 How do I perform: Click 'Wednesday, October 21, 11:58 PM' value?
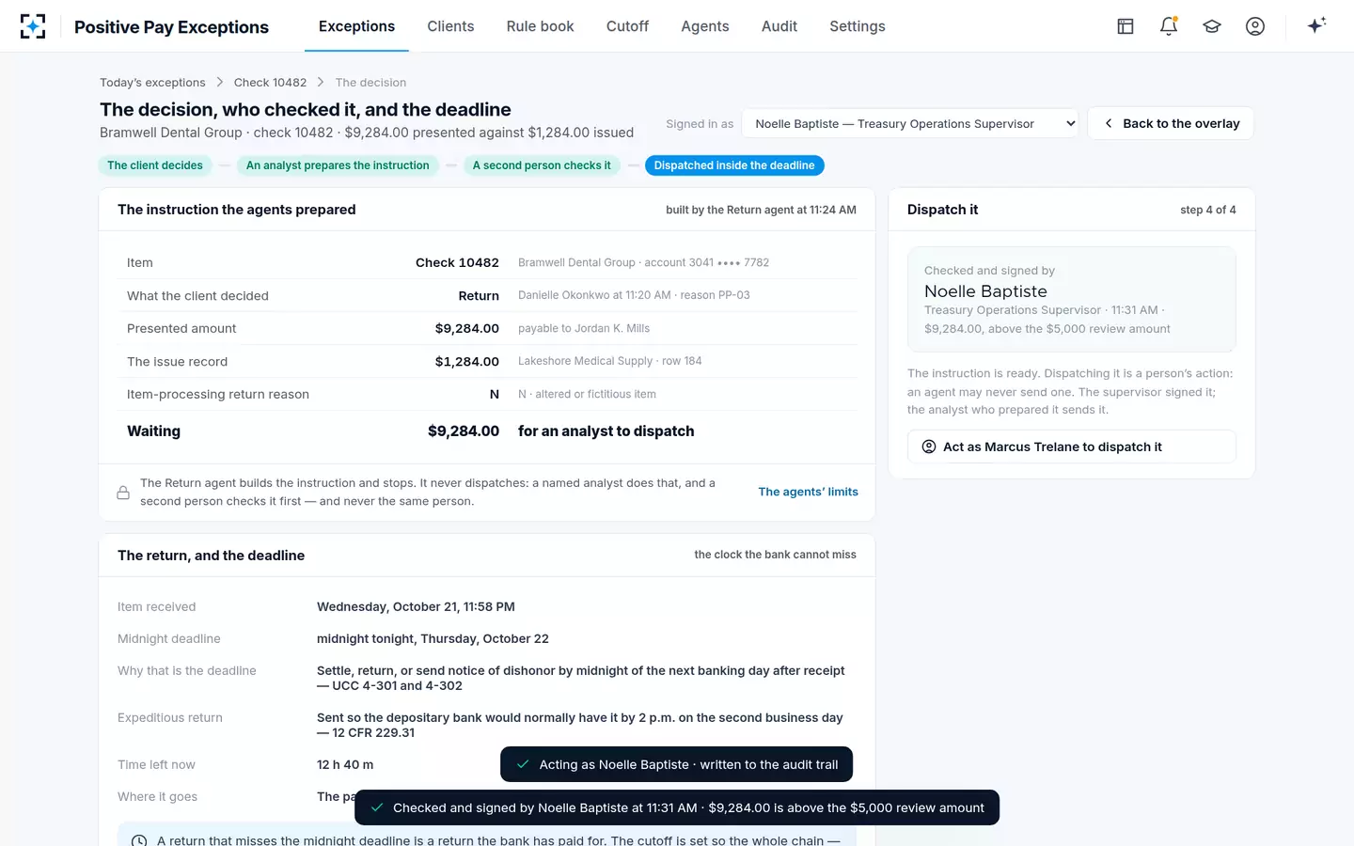click(416, 607)
